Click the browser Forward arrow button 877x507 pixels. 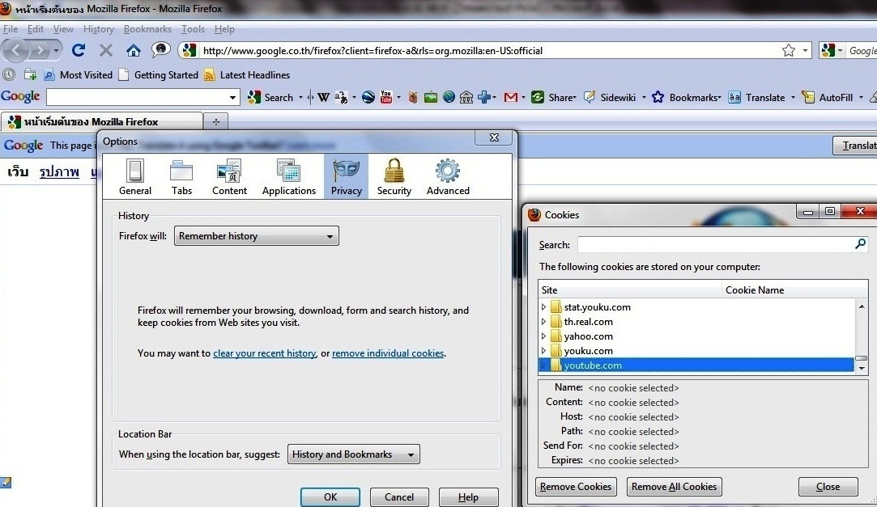pyautogui.click(x=40, y=51)
